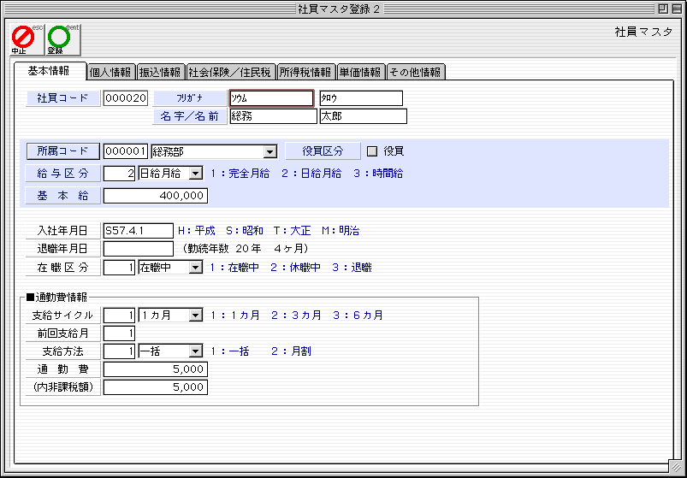The height and width of the screenshot is (478, 687).
Task: Open the 総務部 department dropdown
Action: click(x=270, y=151)
